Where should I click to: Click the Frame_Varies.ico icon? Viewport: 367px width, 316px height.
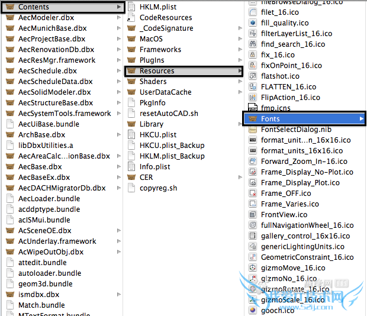[x=253, y=204]
